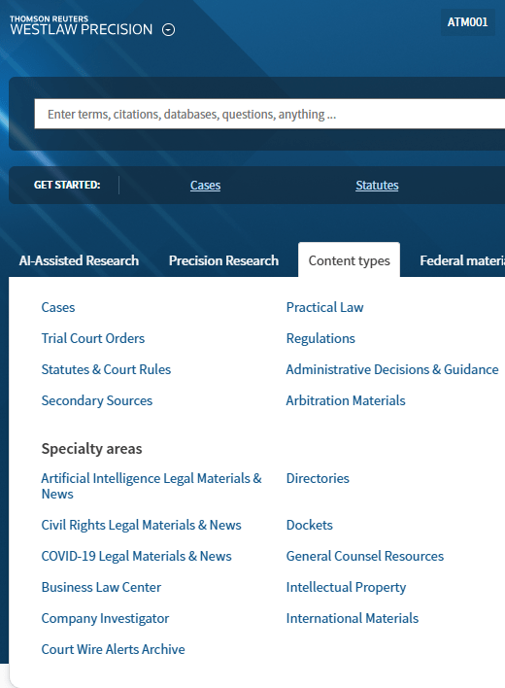Viewport: 505px width, 688px height.
Task: Switch to AI-Assisted Research tab
Action: tap(79, 260)
